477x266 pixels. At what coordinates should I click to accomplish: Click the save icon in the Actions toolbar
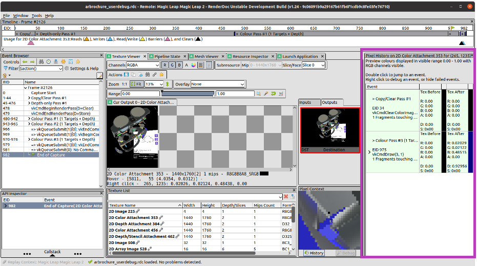point(127,75)
